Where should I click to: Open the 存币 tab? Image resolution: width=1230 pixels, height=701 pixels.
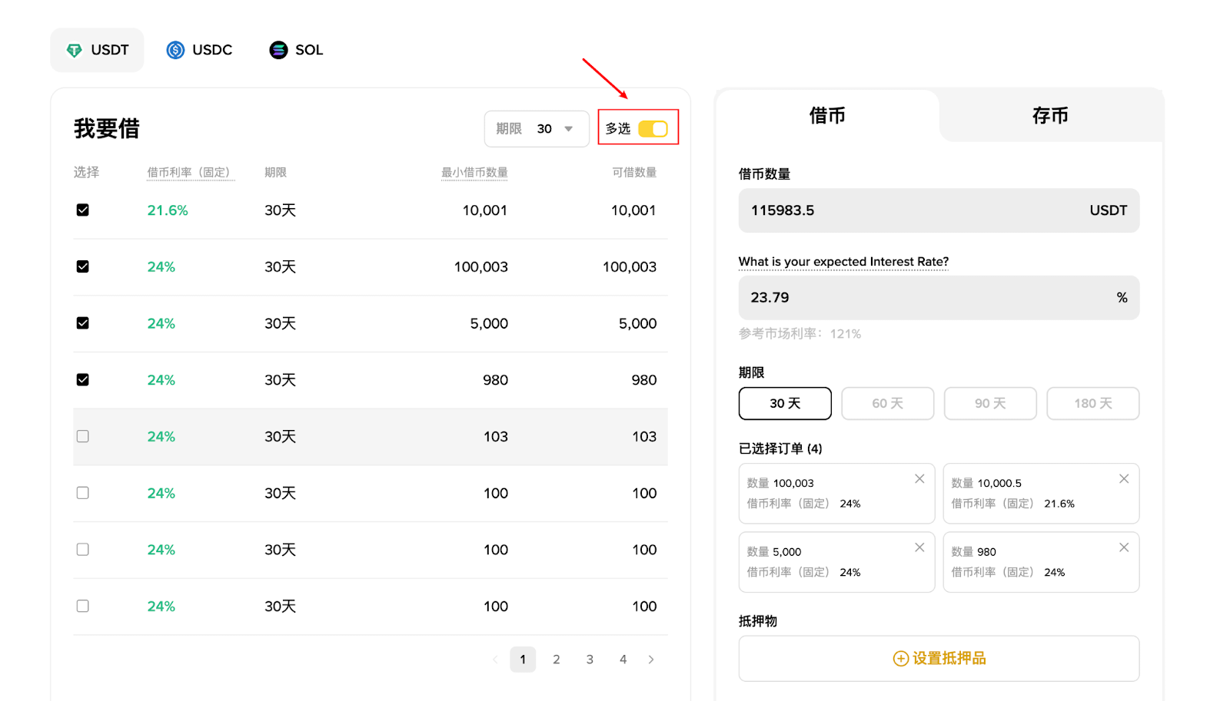pyautogui.click(x=1050, y=116)
